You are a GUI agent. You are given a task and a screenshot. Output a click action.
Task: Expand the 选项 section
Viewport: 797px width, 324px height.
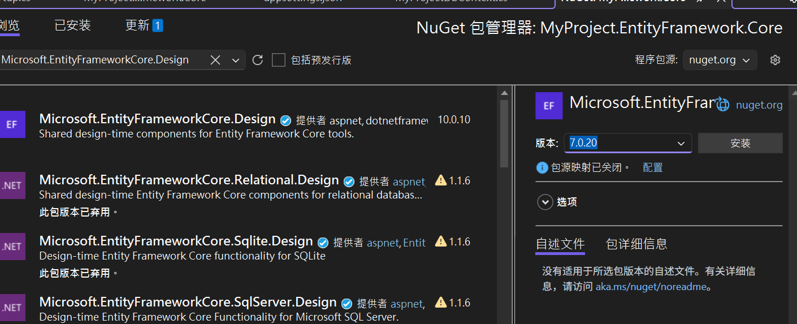click(545, 202)
